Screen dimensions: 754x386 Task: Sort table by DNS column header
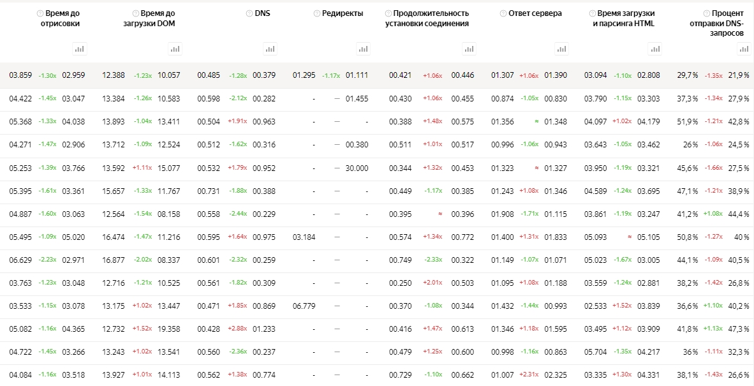(x=262, y=13)
